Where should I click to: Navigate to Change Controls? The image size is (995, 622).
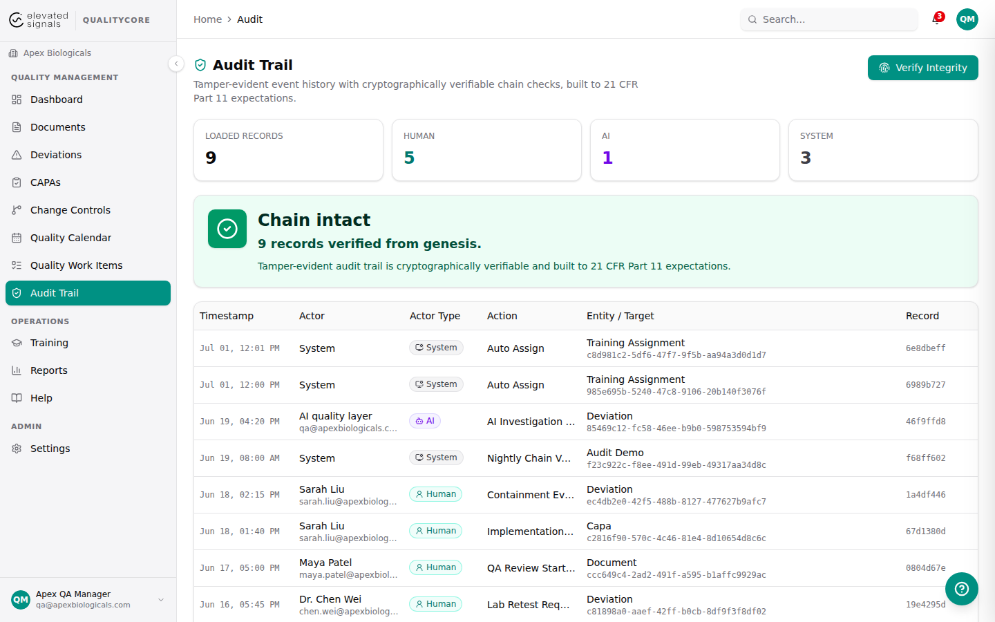(x=88, y=210)
